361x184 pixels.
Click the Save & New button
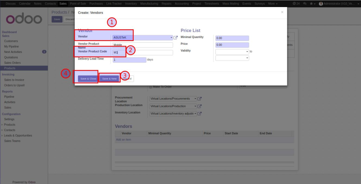(109, 79)
